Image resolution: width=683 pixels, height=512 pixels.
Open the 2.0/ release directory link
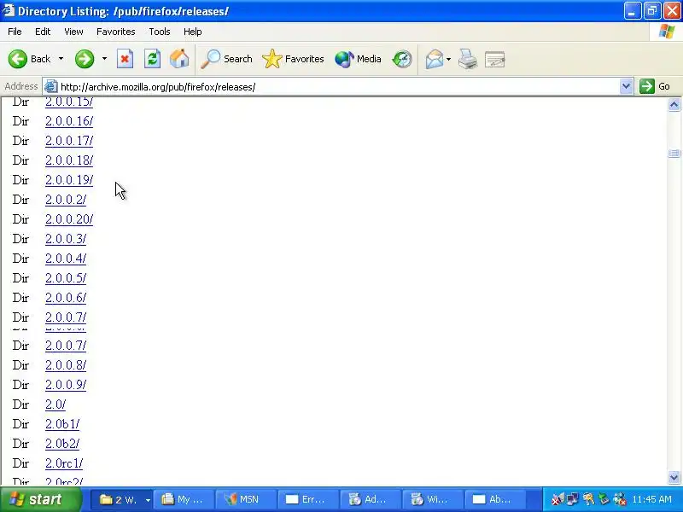[55, 404]
